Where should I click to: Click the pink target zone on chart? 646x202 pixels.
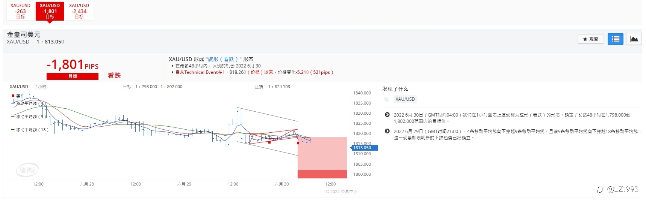(x=322, y=154)
